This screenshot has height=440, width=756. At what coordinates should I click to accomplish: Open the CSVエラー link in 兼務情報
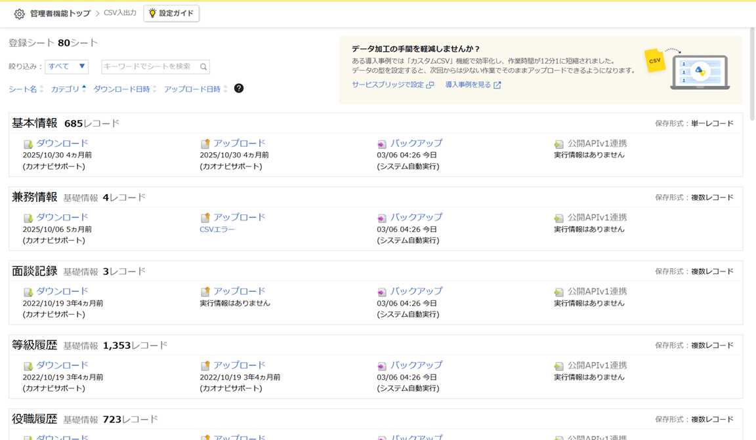click(x=217, y=230)
